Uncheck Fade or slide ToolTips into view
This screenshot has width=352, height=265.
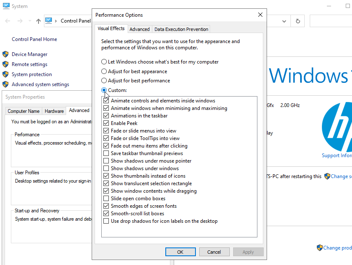pos(106,138)
